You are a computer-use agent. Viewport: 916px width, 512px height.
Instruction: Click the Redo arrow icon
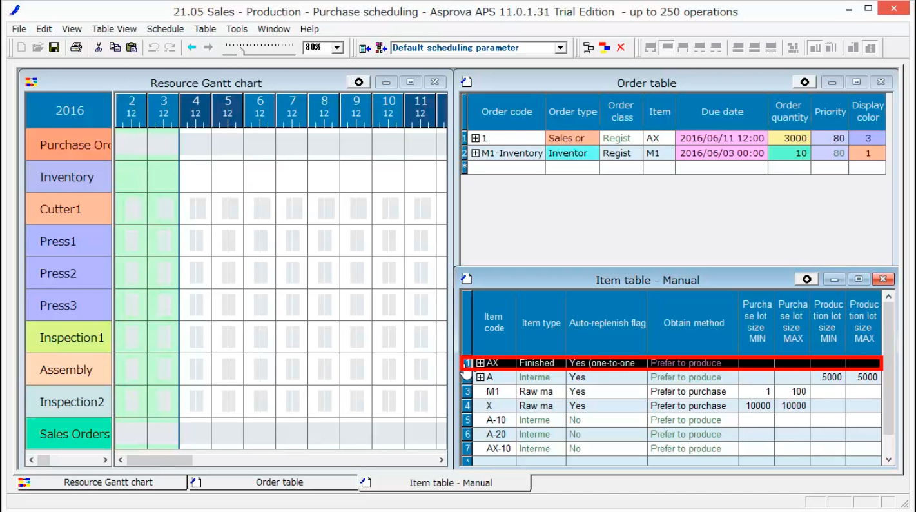[x=170, y=48]
